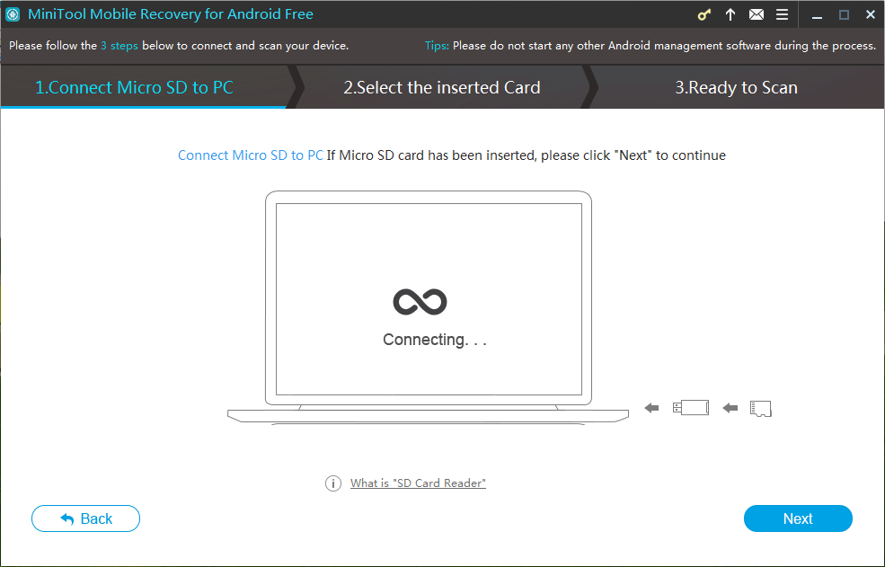Viewport: 885px width, 567px height.
Task: Click the key register icon
Action: (x=704, y=14)
